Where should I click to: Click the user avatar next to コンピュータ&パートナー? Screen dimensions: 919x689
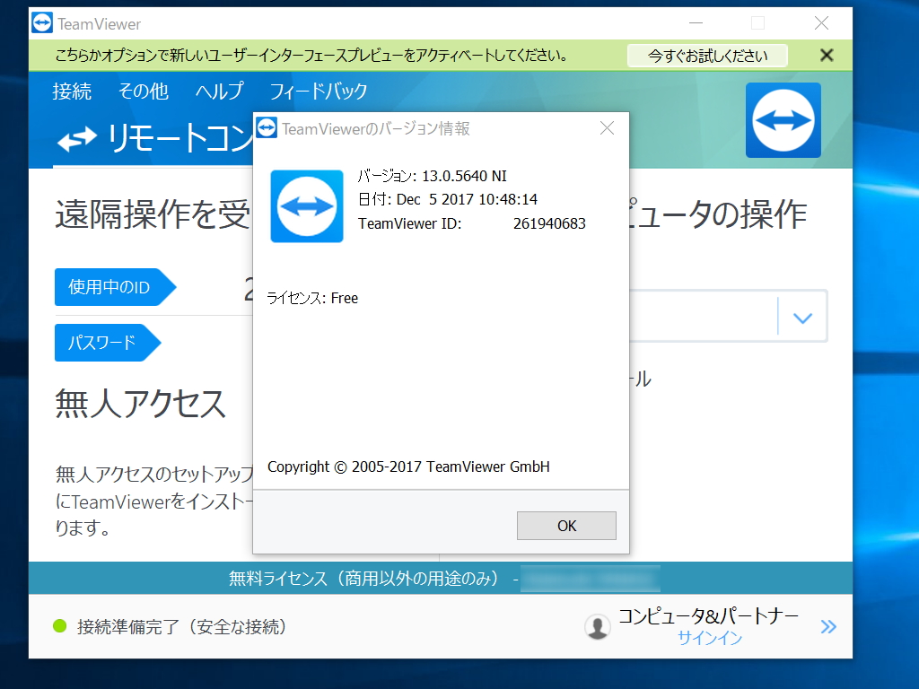(x=598, y=626)
